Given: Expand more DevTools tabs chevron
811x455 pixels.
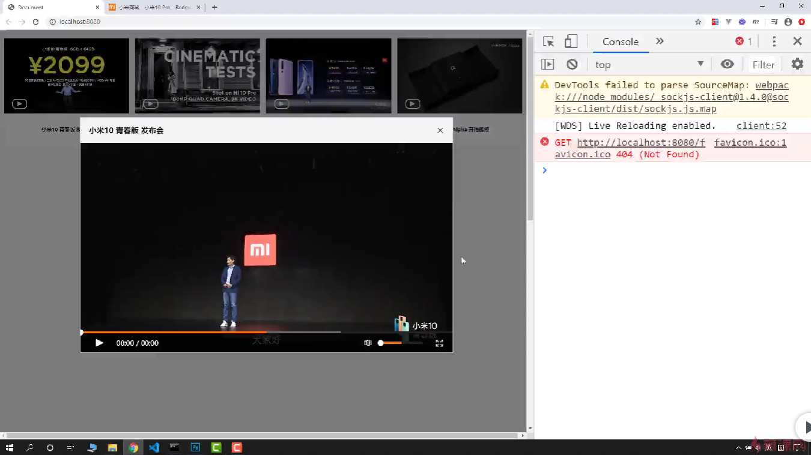Looking at the screenshot, I should coord(660,41).
